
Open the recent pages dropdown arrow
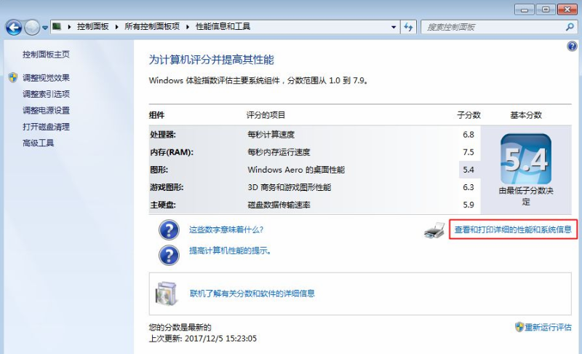pos(45,27)
